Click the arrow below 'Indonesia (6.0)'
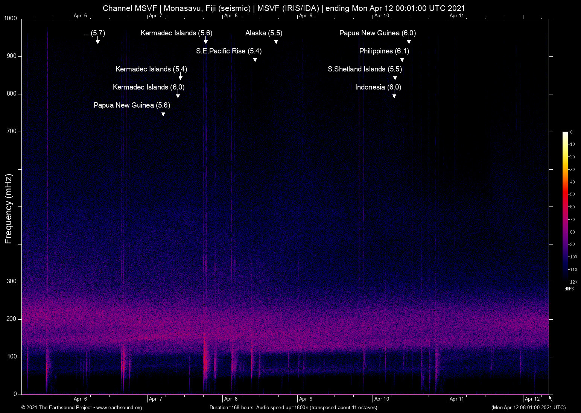Image resolution: width=581 pixels, height=413 pixels. [394, 94]
